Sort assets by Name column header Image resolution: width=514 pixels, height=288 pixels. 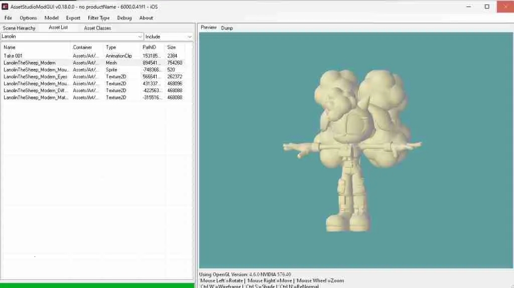(x=36, y=48)
